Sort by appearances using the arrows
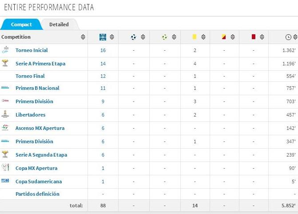 pyautogui.click(x=112, y=37)
